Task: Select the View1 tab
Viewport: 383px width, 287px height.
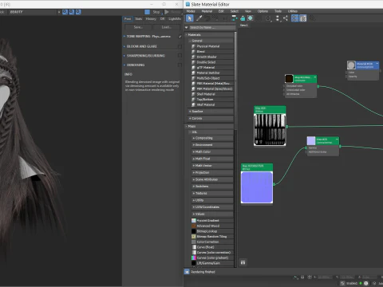Action: pyautogui.click(x=244, y=26)
